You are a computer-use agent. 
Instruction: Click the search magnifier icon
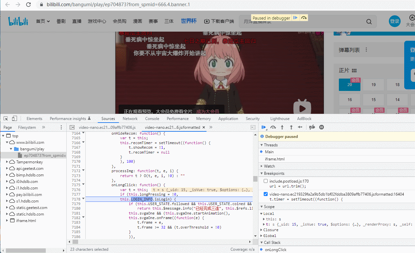[369, 22]
